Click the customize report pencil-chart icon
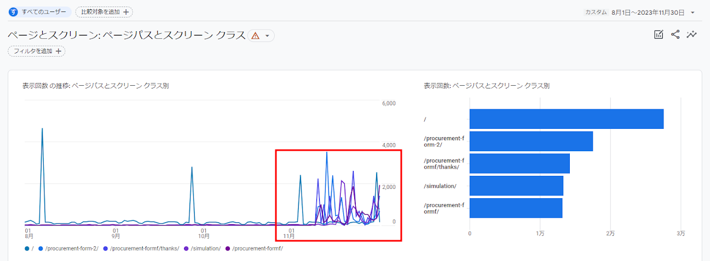Screen dimensions: 710x261 click(659, 35)
